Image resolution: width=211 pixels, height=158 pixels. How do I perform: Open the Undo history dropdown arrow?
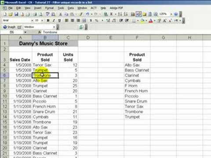92,14
